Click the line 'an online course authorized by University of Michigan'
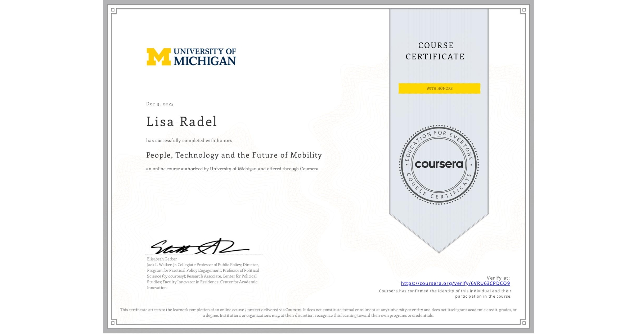Image resolution: width=638 pixels, height=334 pixels. 232,169
